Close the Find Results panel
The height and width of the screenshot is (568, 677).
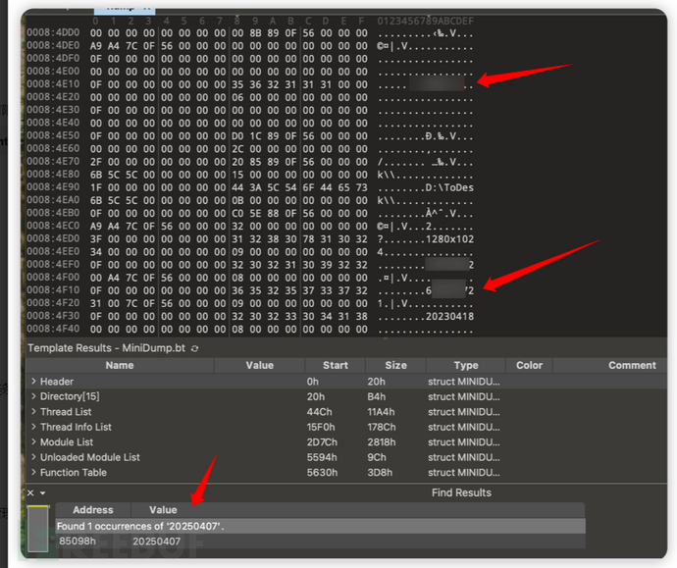pos(29,492)
